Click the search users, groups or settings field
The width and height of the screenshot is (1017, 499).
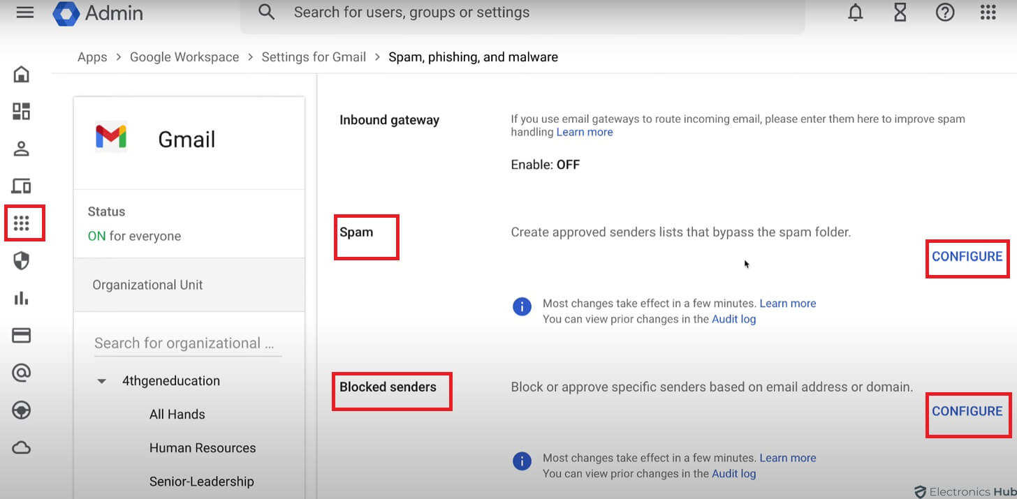click(524, 13)
